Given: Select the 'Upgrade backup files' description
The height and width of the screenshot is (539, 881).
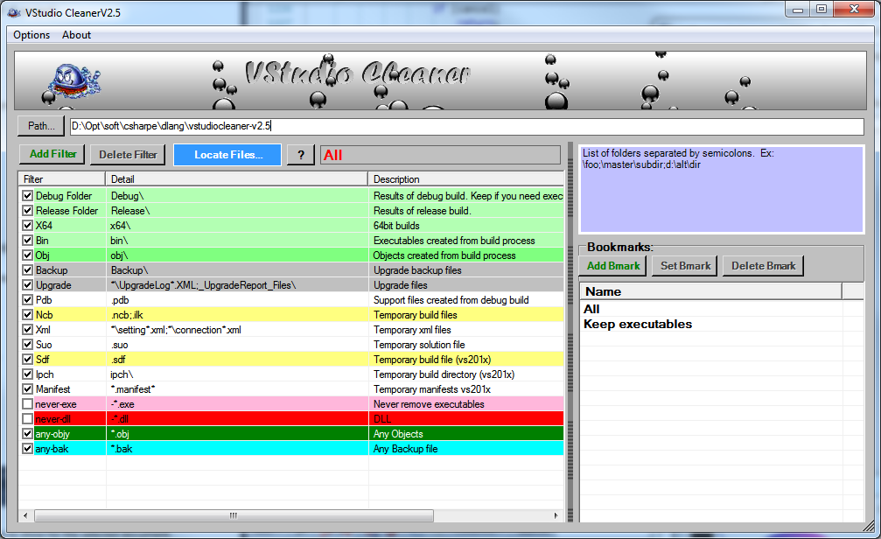Looking at the screenshot, I should tap(417, 270).
